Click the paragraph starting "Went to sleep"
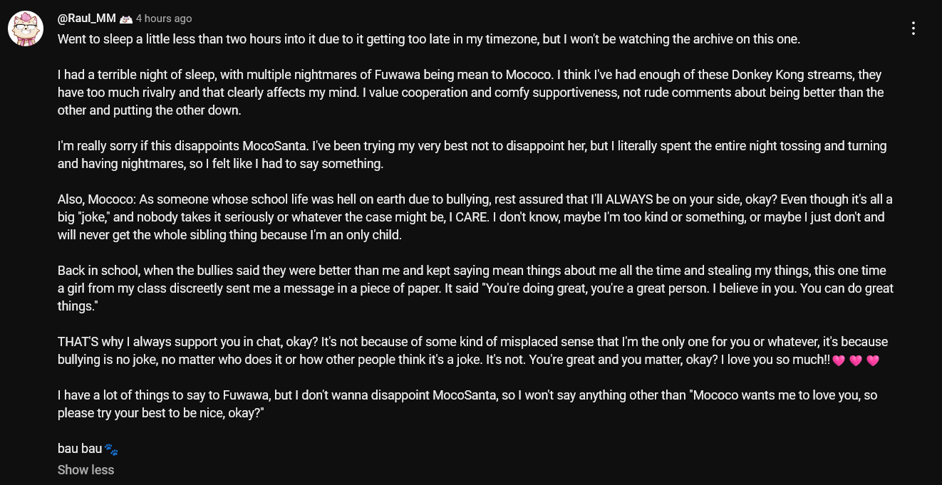Viewport: 942px width, 485px height. 429,39
